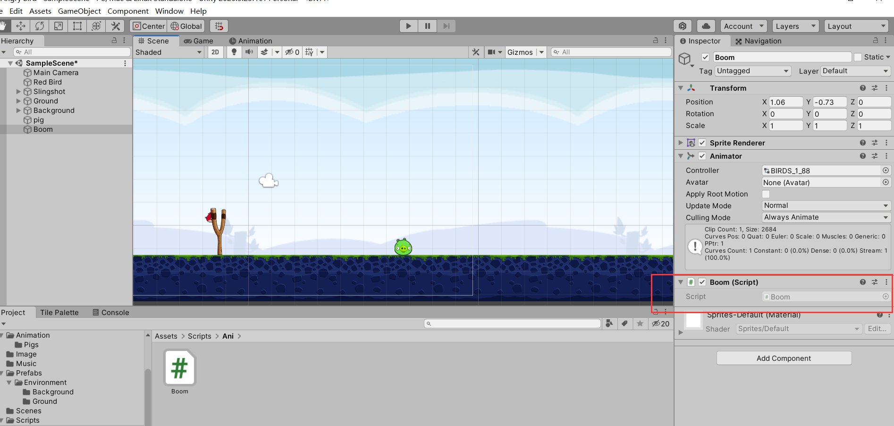Open the Layers dropdown
The width and height of the screenshot is (894, 426).
[x=795, y=26]
